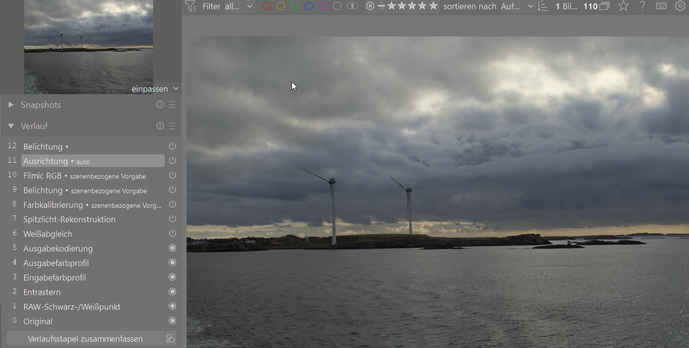The width and height of the screenshot is (689, 348).
Task: Select Spitzlicht-Rekonstruktion in the history list
Action: [69, 219]
